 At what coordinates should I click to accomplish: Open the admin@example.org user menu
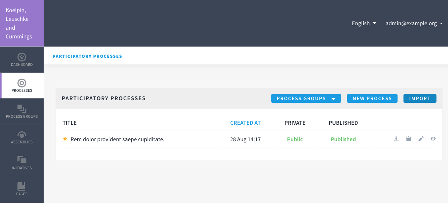[x=414, y=23]
